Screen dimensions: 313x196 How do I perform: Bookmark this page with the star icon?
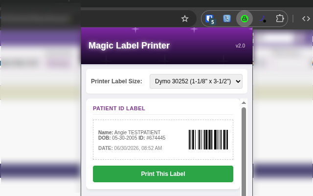pos(185,19)
